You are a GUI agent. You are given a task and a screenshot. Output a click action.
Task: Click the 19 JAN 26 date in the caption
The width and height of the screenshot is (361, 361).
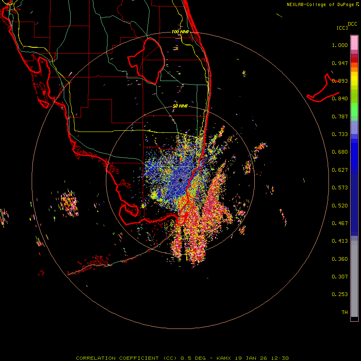(251, 358)
